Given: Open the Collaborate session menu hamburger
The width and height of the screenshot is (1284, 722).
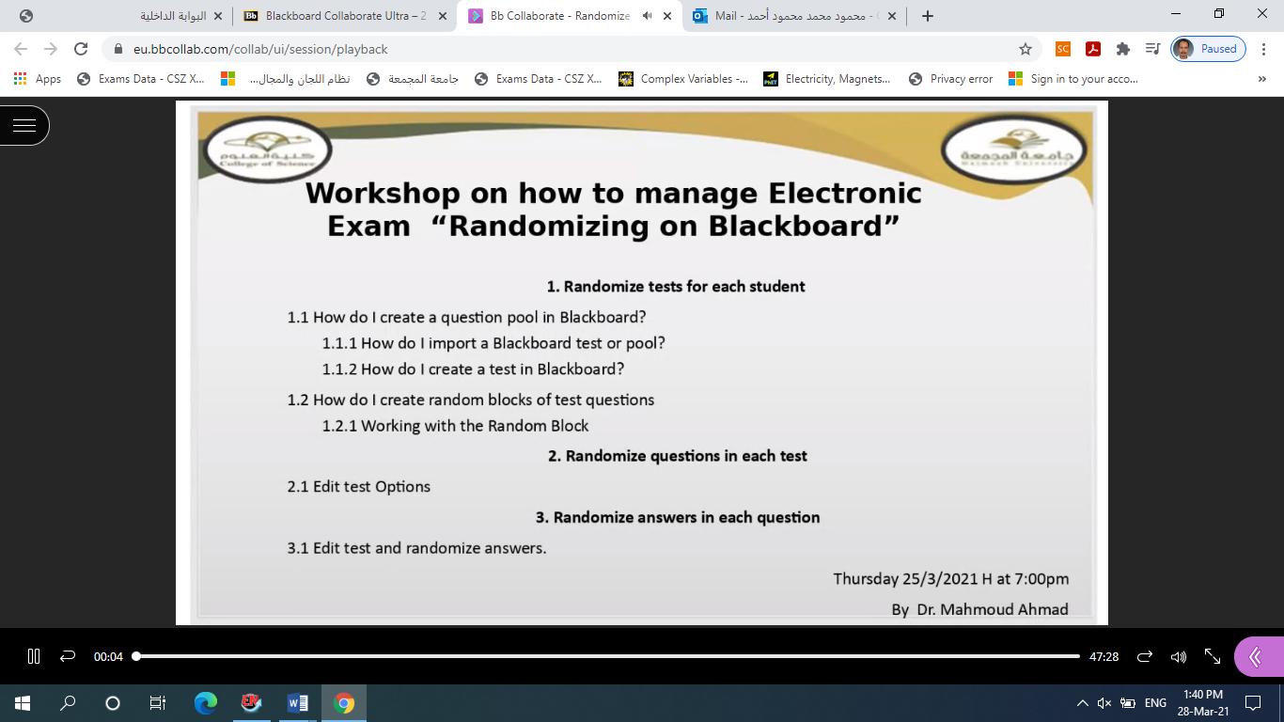Looking at the screenshot, I should pyautogui.click(x=24, y=125).
